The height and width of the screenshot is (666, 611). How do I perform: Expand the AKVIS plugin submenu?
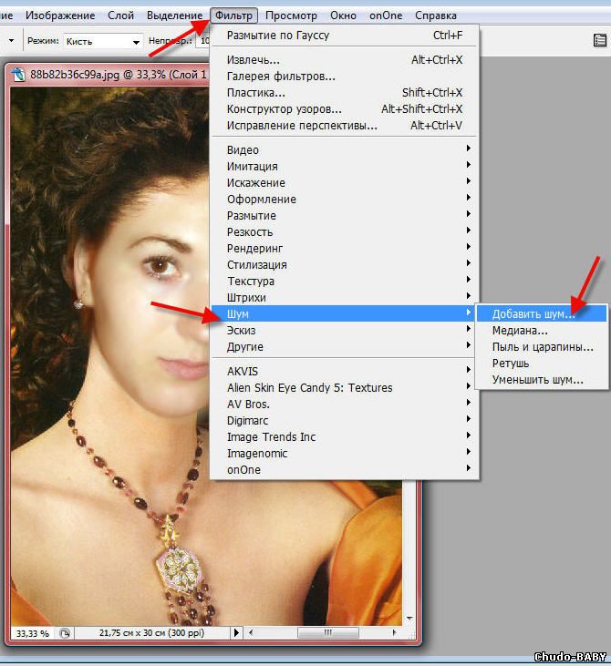tap(345, 371)
